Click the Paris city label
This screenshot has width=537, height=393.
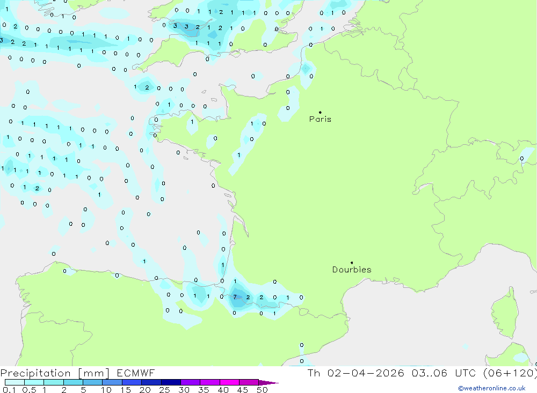(320, 119)
